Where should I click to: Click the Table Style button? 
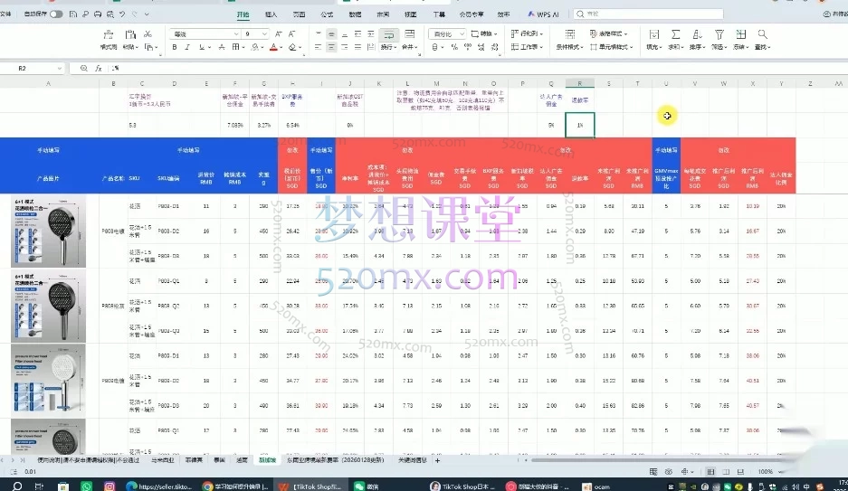point(609,34)
